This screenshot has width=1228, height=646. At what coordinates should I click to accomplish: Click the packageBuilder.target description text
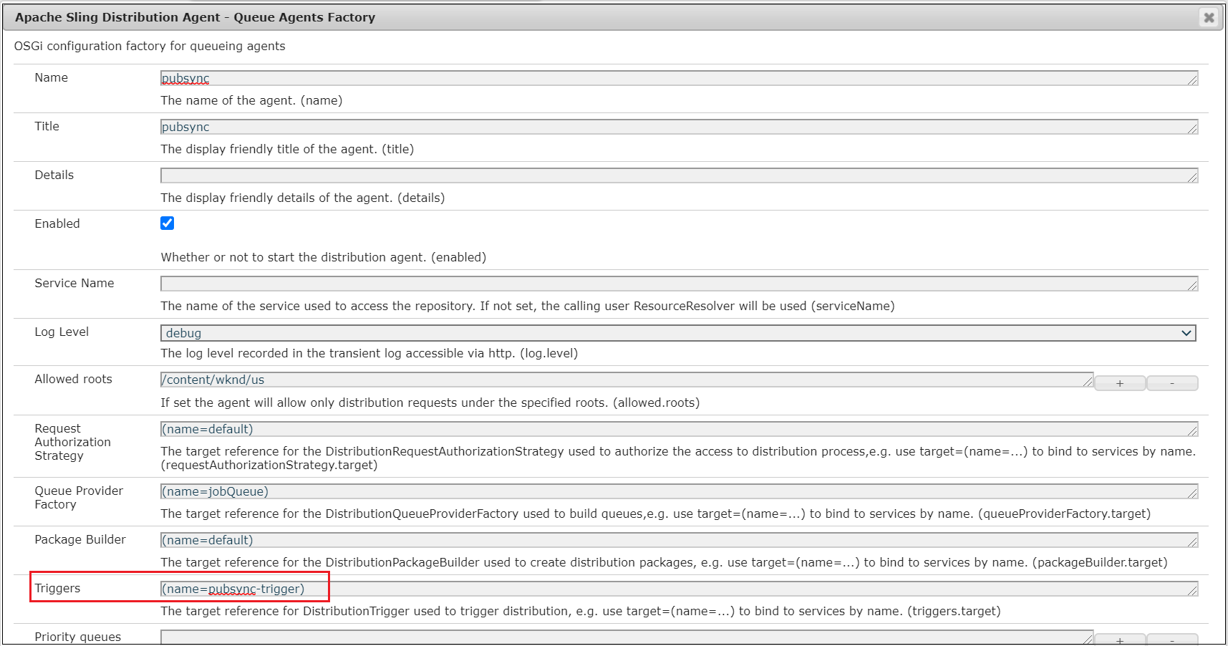point(664,562)
